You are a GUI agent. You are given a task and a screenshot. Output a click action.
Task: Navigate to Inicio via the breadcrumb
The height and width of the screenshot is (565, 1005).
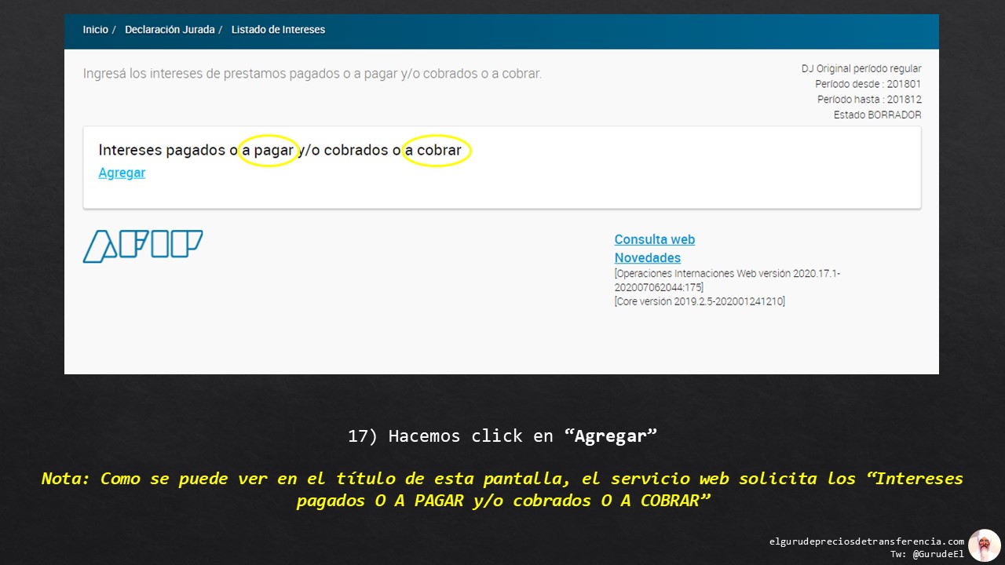tap(96, 29)
